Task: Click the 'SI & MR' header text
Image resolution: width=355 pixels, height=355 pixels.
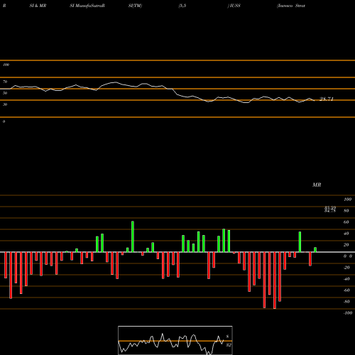Action: (x=38, y=6)
